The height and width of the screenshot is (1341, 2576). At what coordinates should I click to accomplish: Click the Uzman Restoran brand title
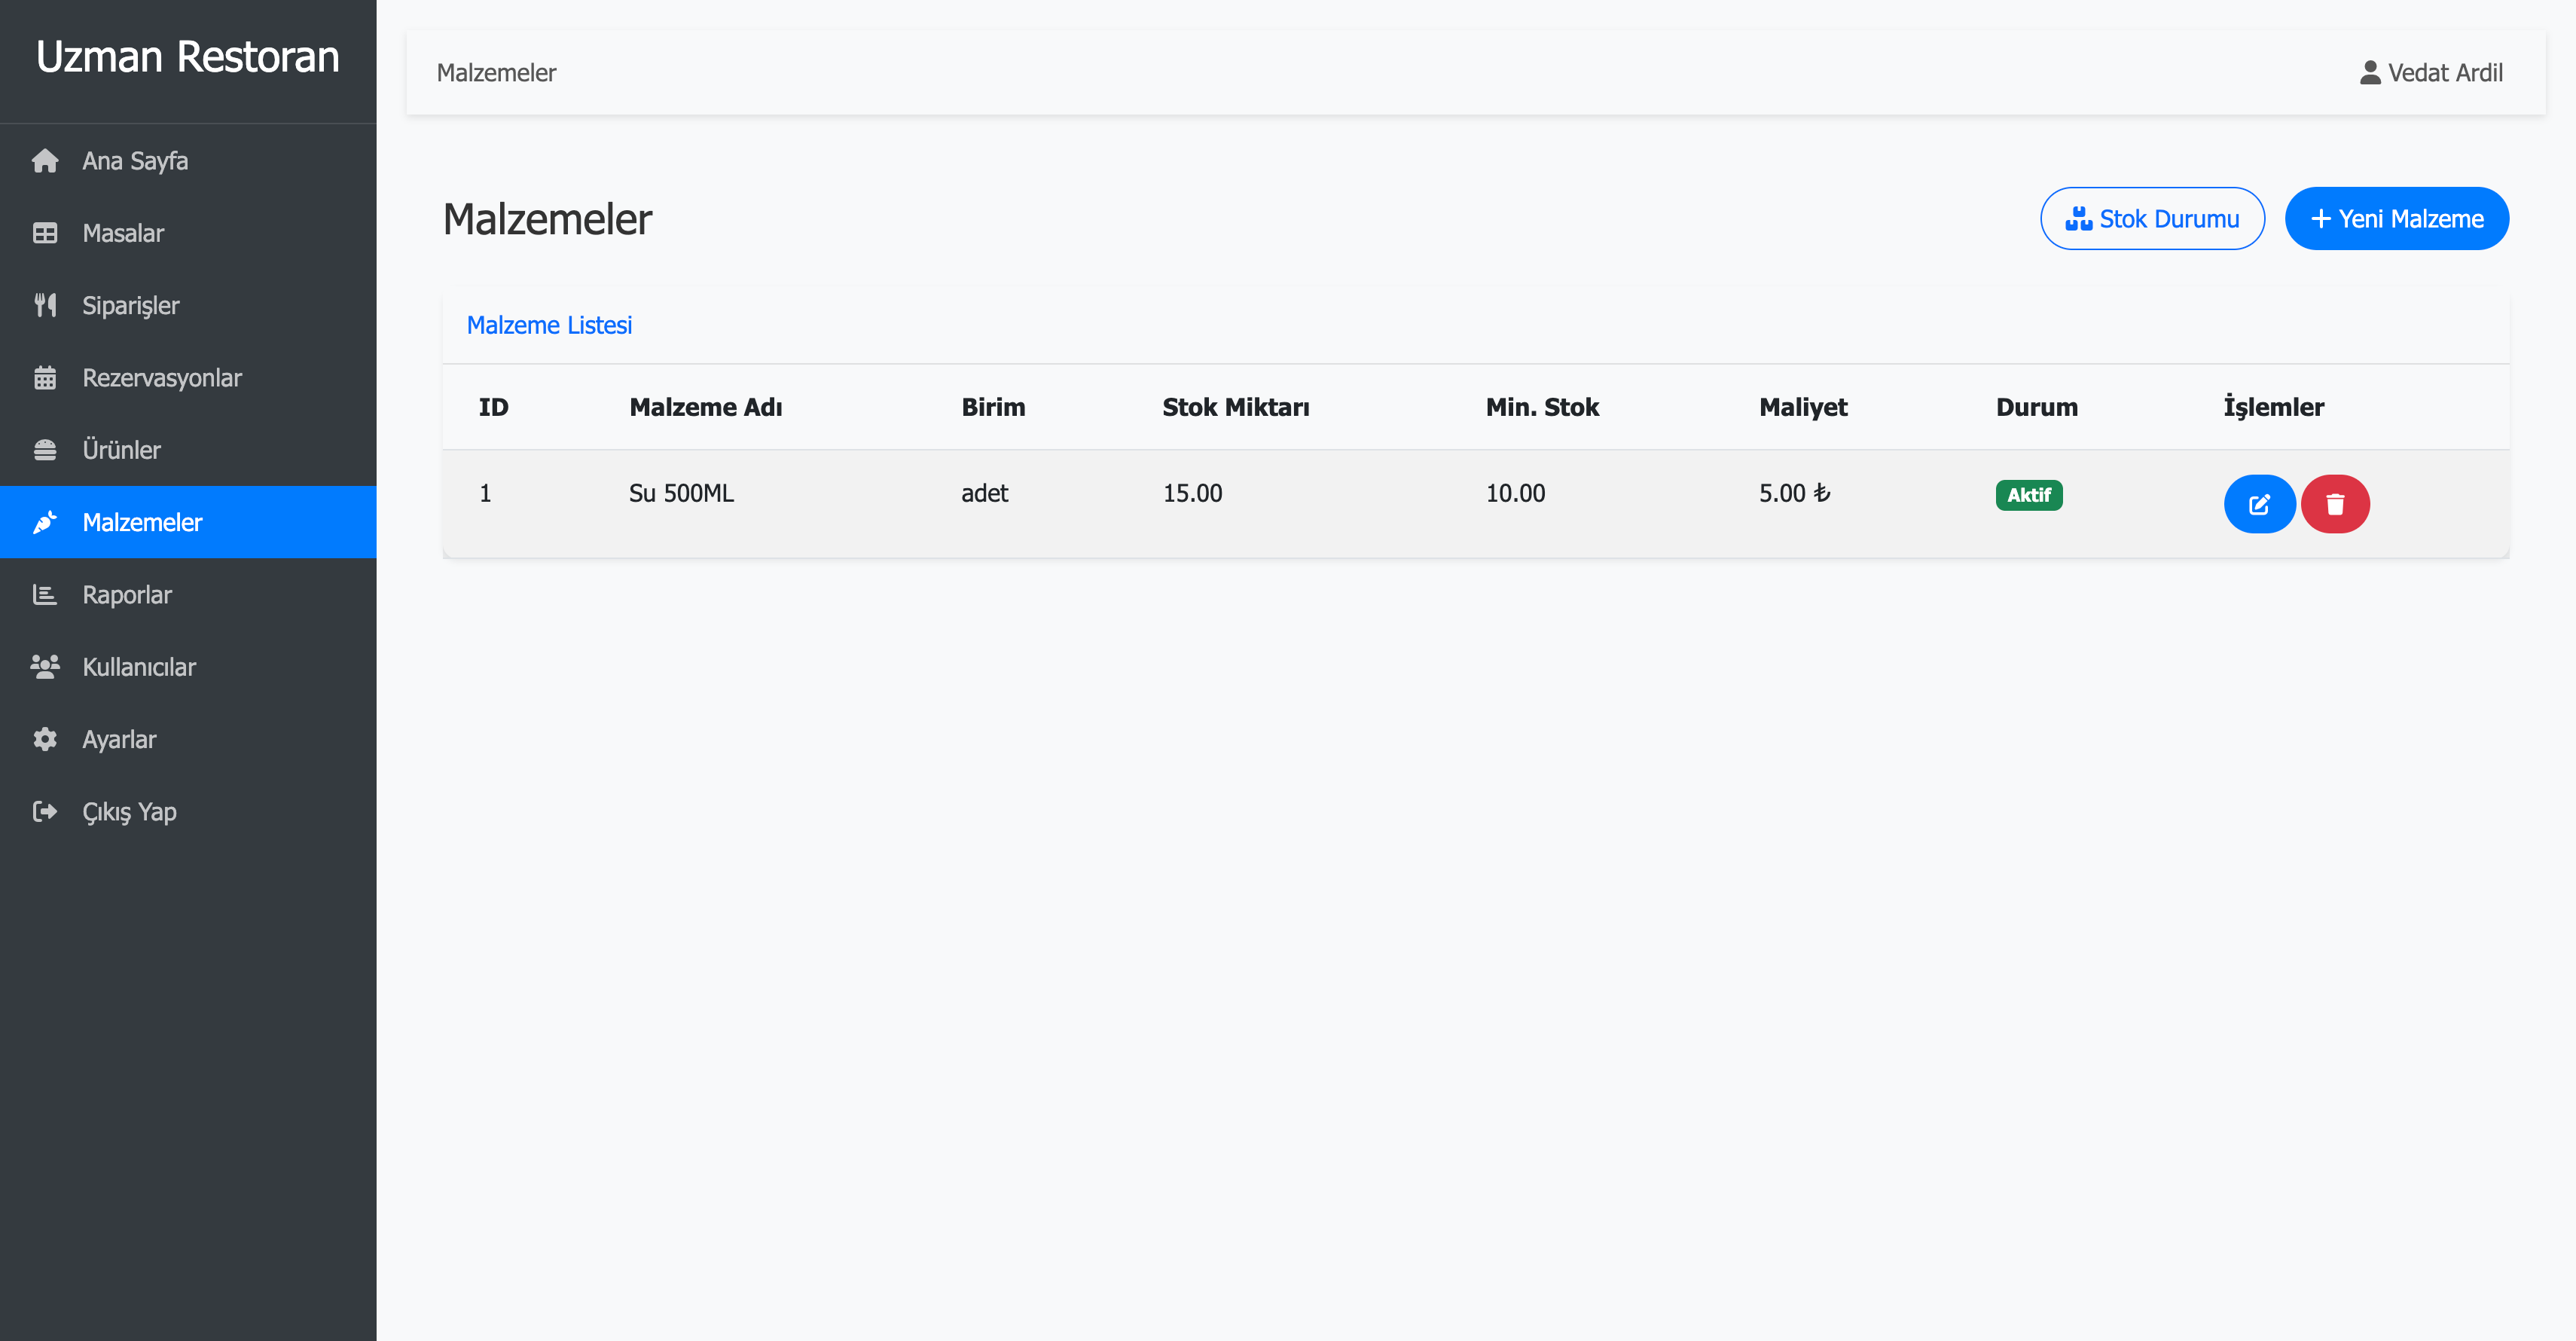(x=188, y=57)
